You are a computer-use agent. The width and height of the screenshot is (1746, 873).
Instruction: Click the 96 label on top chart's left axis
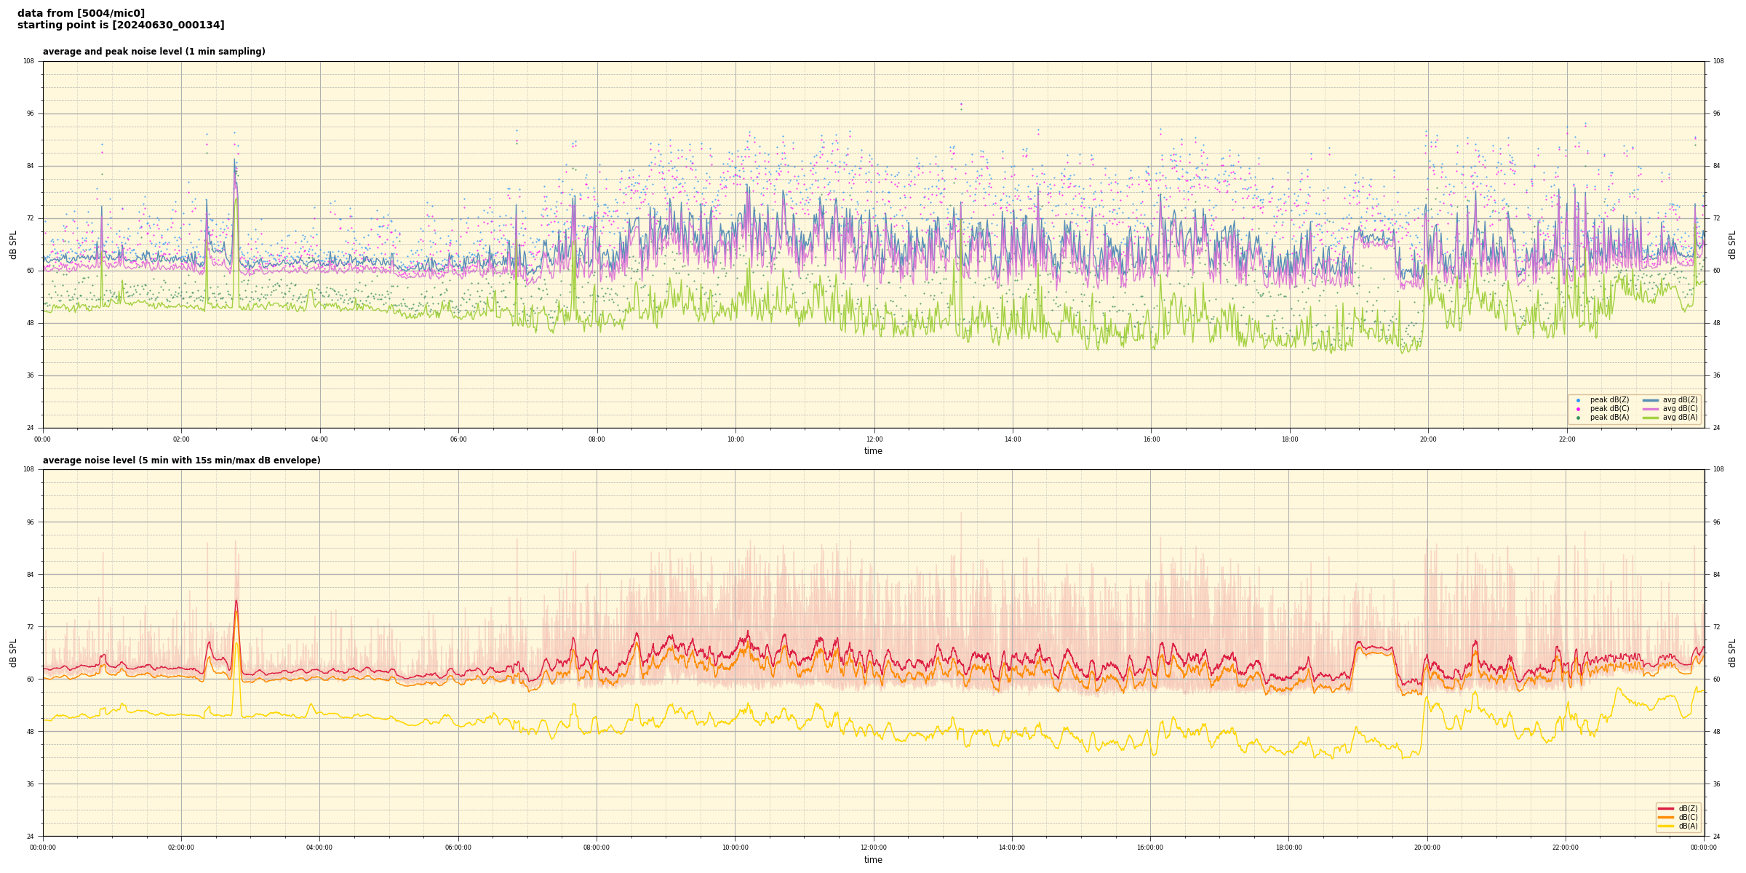tap(30, 113)
